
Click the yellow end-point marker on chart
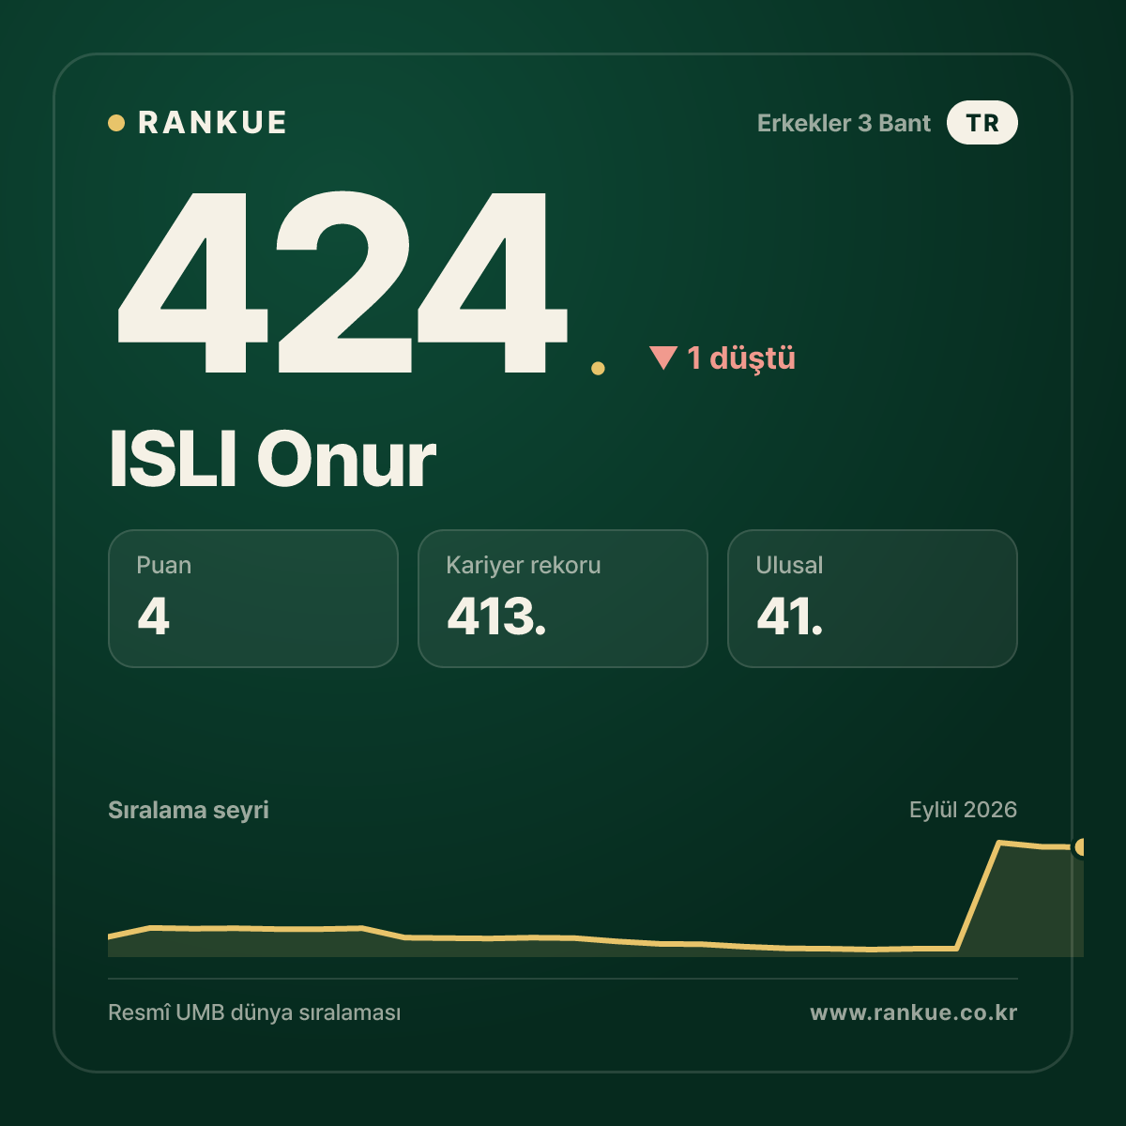1080,847
